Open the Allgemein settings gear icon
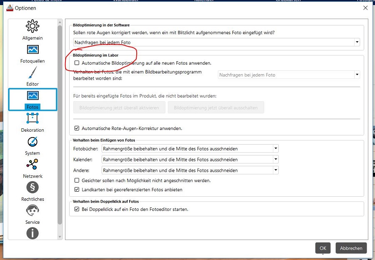Image resolution: width=375 pixels, height=260 pixels. tap(32, 27)
